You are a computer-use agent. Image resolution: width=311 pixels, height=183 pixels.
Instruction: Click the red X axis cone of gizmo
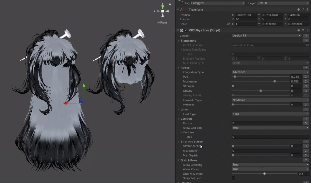(159, 11)
